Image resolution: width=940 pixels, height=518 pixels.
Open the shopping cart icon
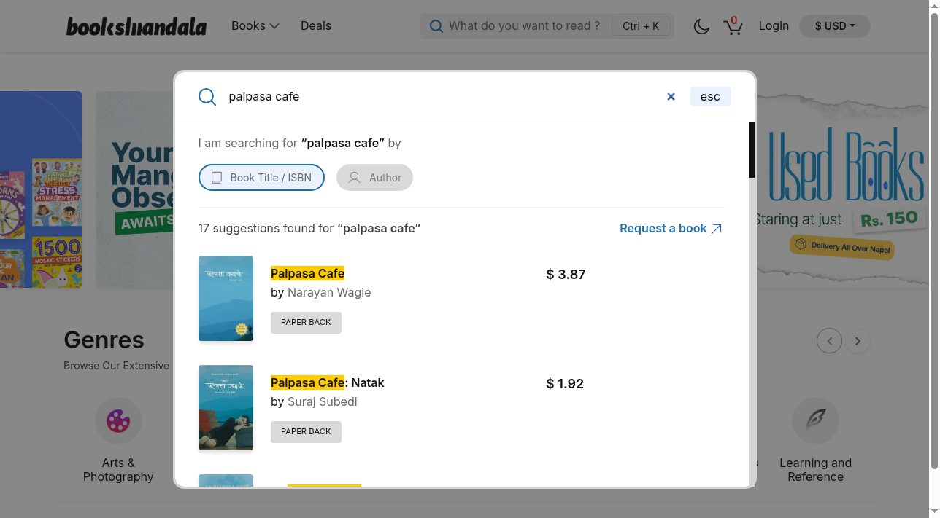pyautogui.click(x=733, y=26)
